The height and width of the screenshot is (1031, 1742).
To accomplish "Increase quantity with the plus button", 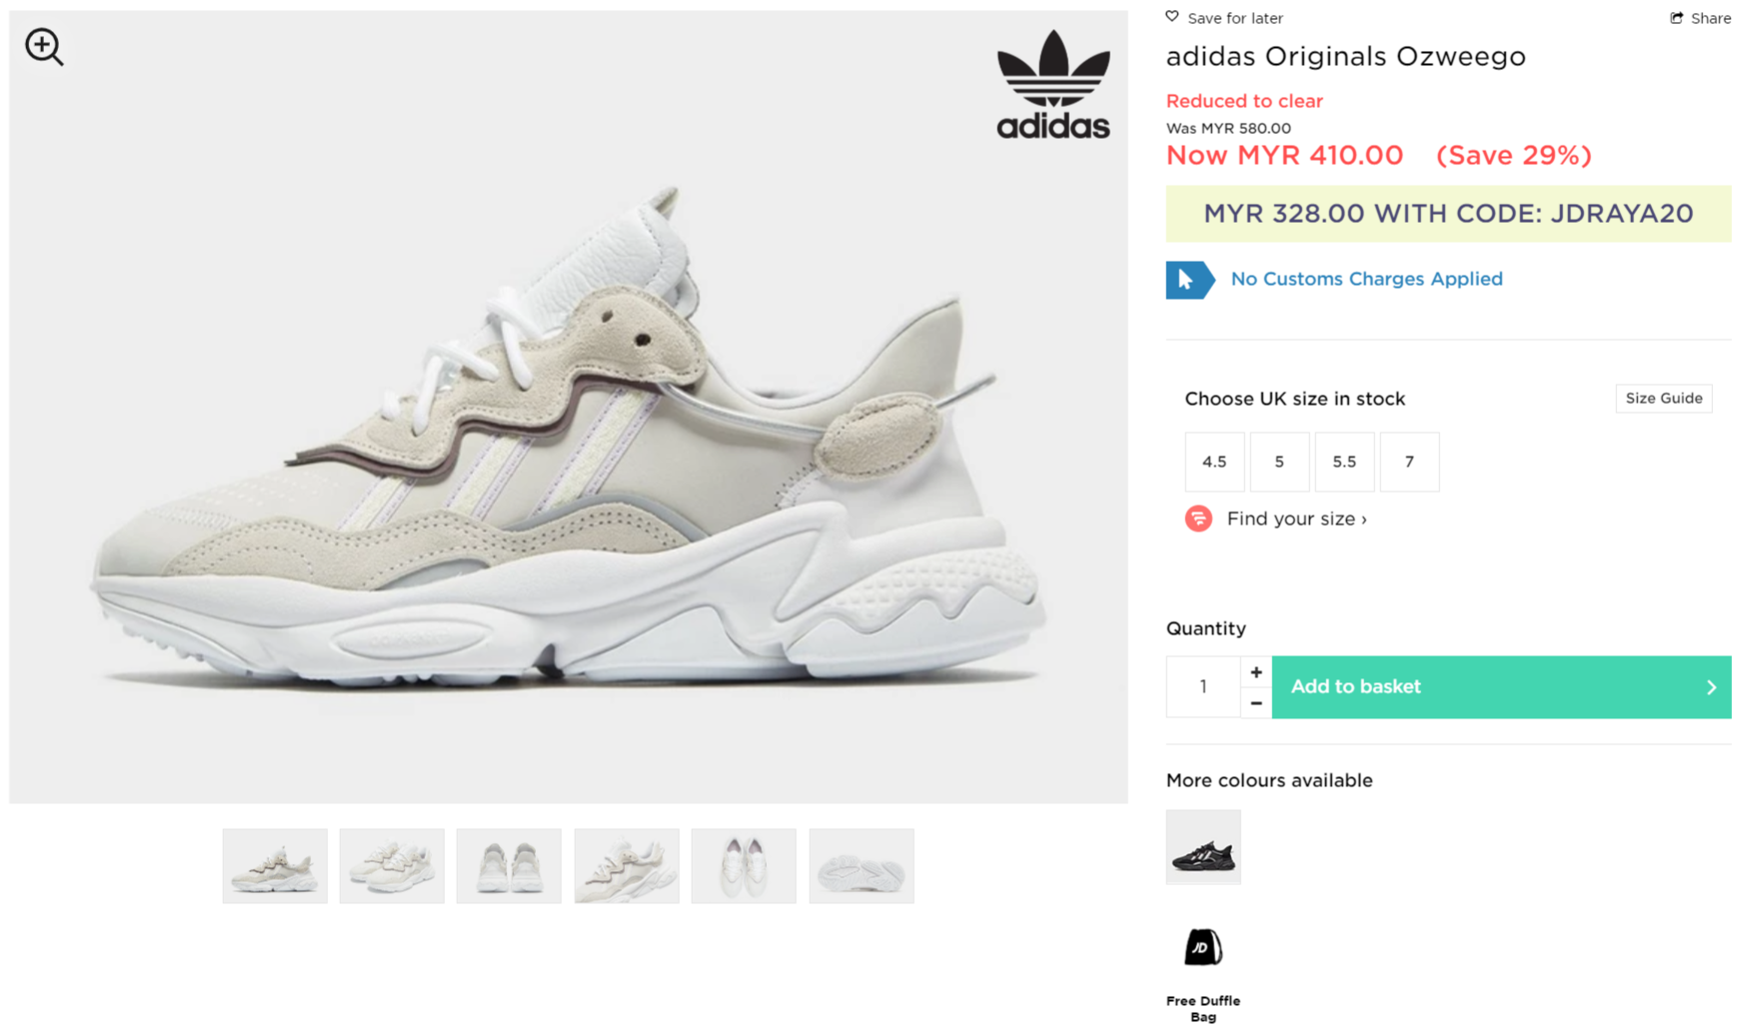I will tap(1256, 672).
